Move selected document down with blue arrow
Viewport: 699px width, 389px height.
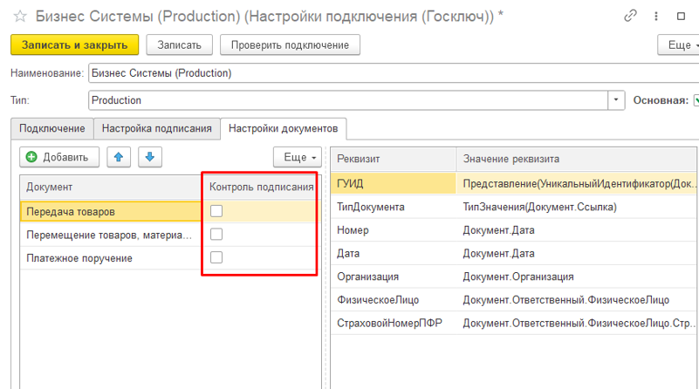pyautogui.click(x=150, y=157)
